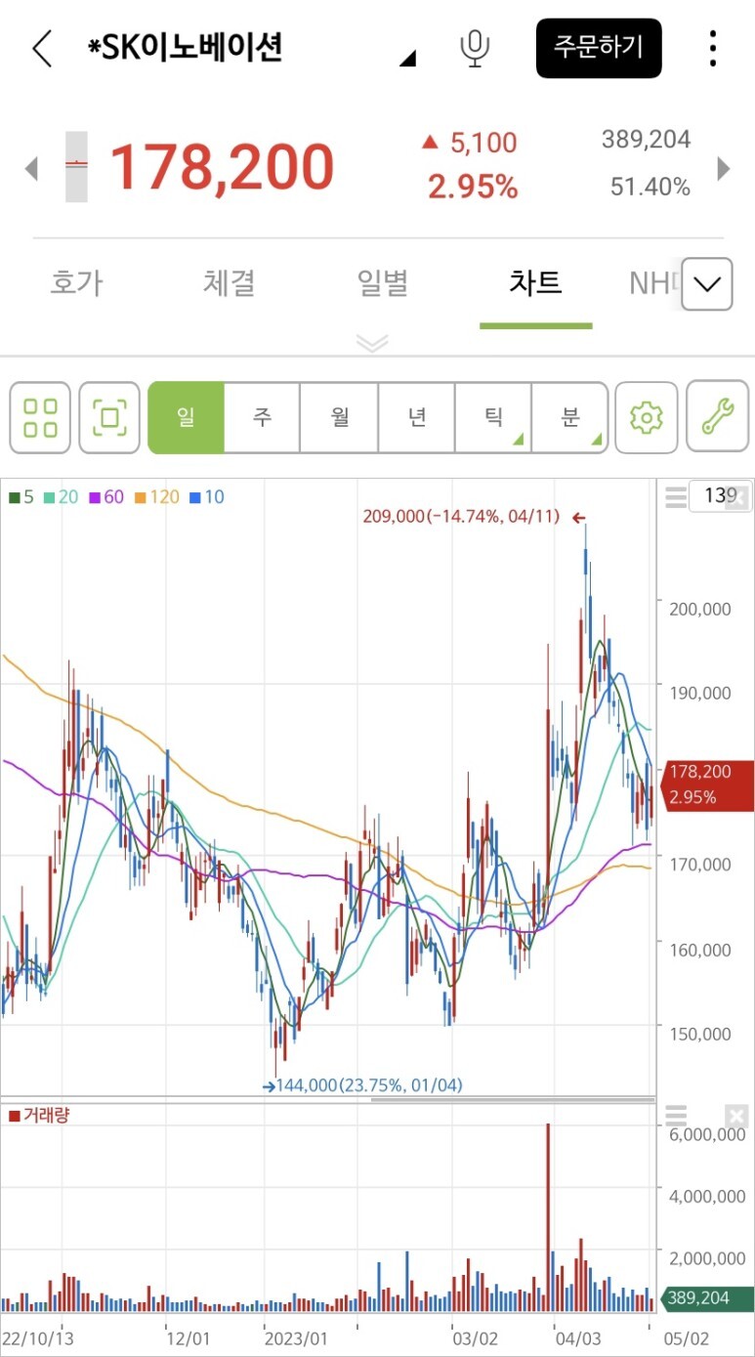Tap the 120-day moving average legend
The width and height of the screenshot is (755, 1357).
156,496
